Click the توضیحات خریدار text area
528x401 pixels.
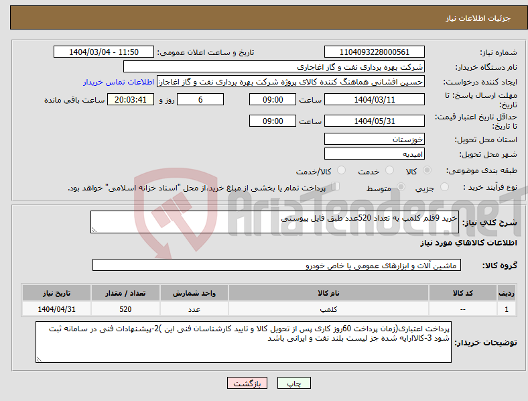tap(243, 342)
